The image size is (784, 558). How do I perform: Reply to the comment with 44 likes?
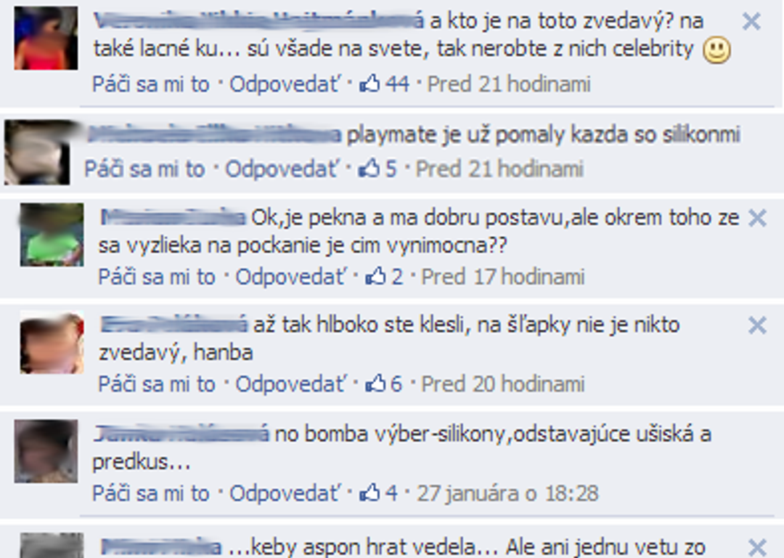(285, 84)
